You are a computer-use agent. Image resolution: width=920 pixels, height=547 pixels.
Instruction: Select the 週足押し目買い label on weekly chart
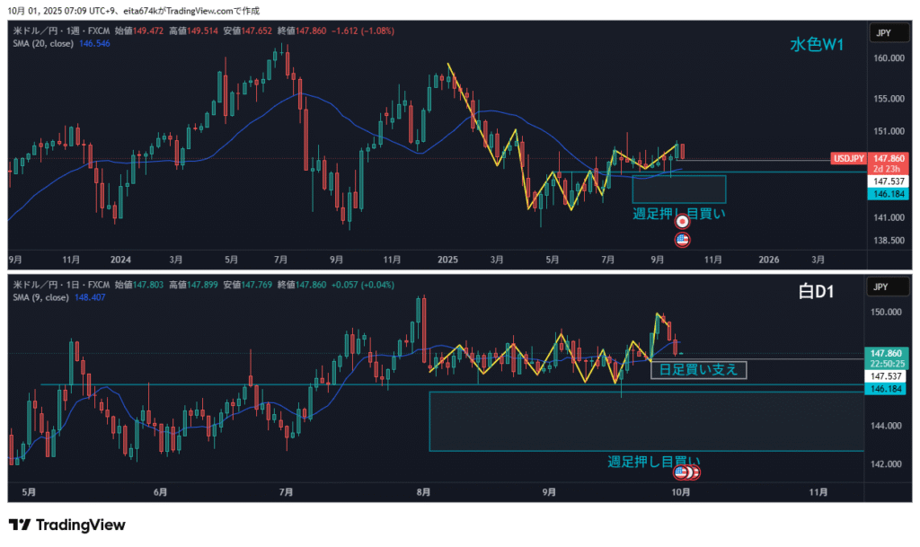point(678,213)
